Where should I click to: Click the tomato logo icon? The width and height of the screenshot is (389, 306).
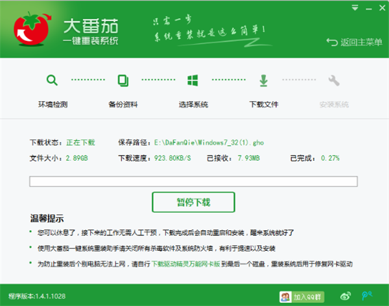[x=32, y=29]
